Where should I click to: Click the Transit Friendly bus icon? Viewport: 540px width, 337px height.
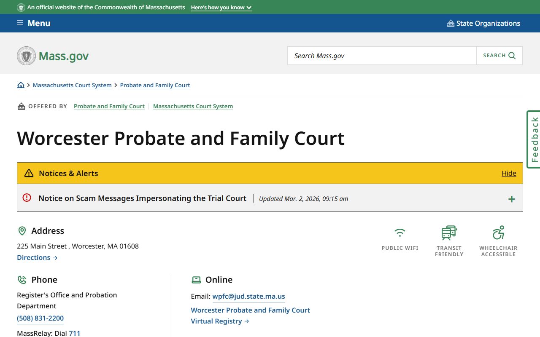coord(449,233)
